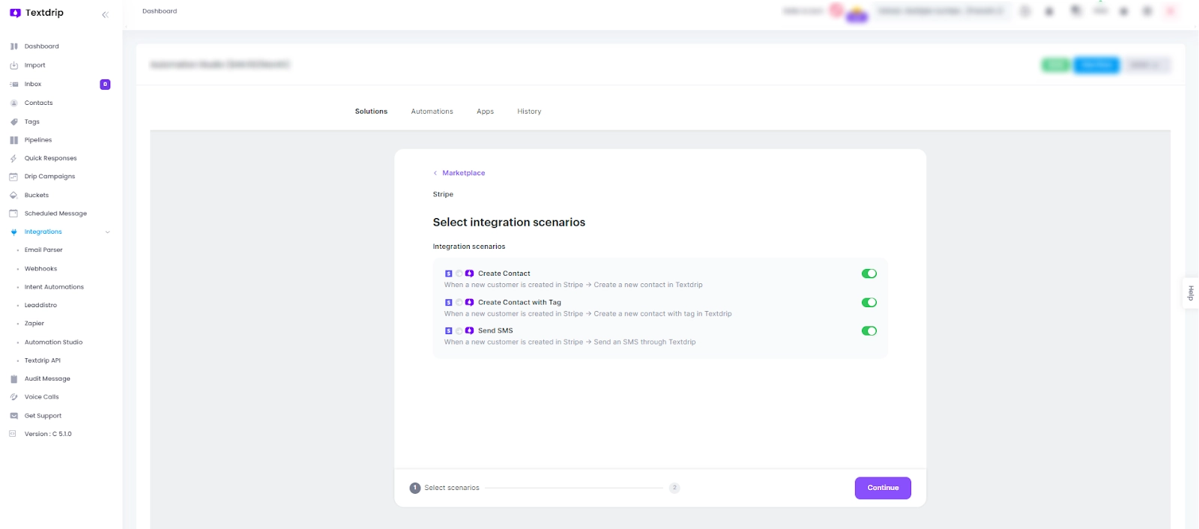This screenshot has width=1199, height=529.
Task: Click the Voice Calls phone icon
Action: click(13, 397)
